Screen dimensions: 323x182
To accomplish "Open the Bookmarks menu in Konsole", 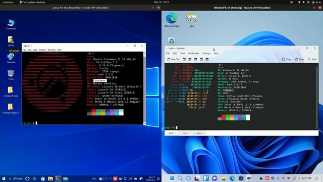I will pos(194,53).
